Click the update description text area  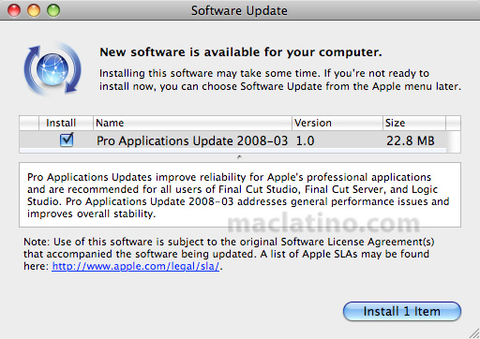click(240, 195)
